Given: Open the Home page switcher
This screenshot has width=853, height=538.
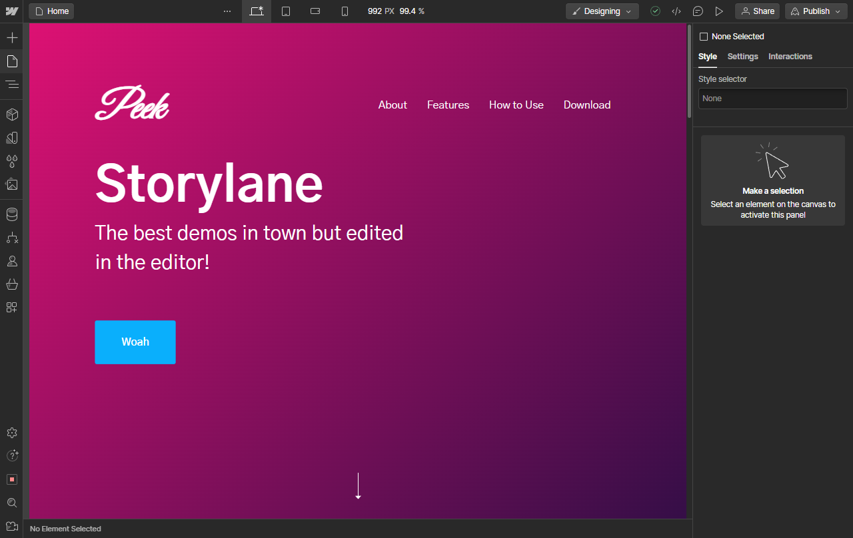Looking at the screenshot, I should point(51,11).
